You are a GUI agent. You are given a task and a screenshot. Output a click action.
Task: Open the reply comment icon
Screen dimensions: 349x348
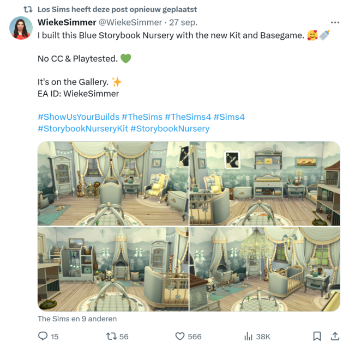pyautogui.click(x=43, y=336)
